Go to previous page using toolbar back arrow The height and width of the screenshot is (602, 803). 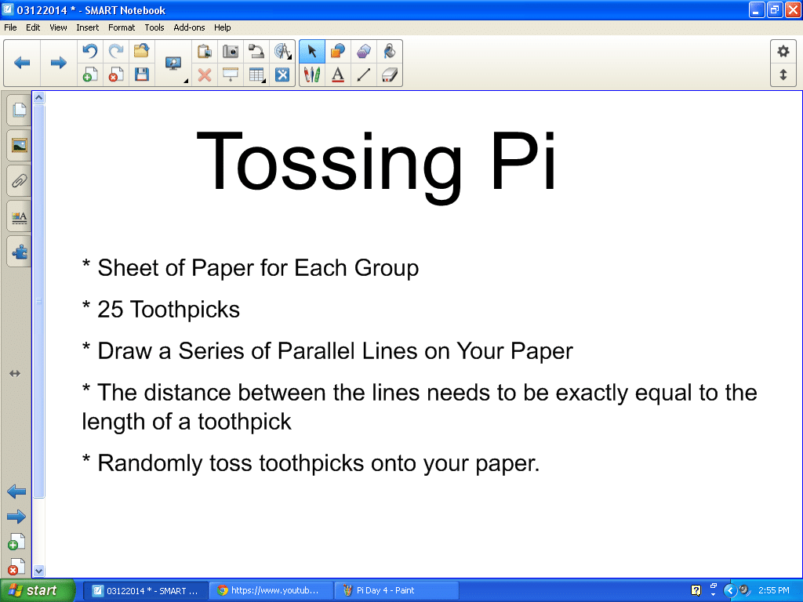pos(22,63)
